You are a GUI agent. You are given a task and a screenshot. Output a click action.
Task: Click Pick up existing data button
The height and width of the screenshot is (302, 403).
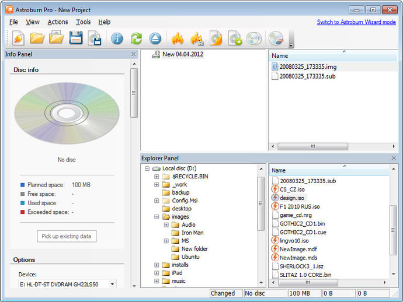click(x=67, y=236)
